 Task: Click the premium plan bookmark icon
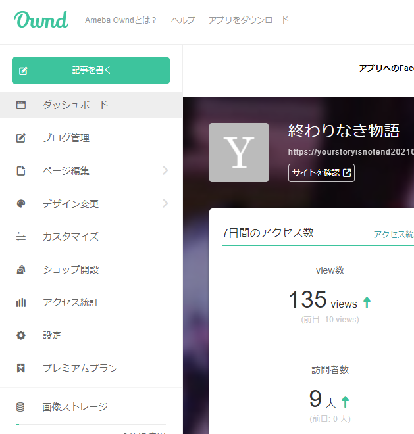click(x=21, y=368)
